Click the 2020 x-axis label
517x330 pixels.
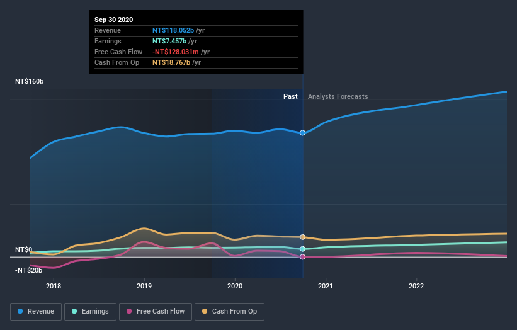[x=235, y=286]
